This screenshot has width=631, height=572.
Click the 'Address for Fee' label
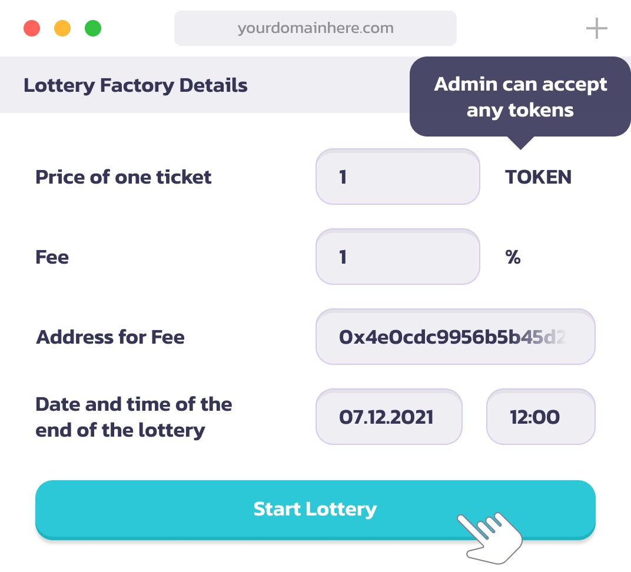tap(111, 337)
